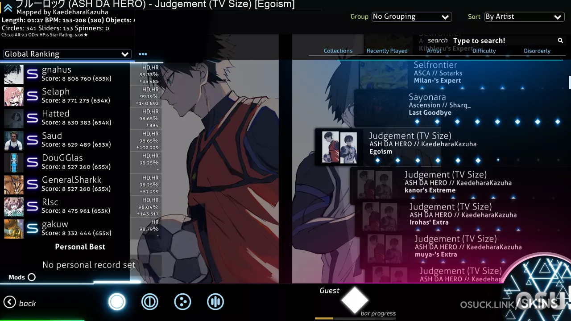The image size is (571, 321).
Task: Switch to the Collections tab
Action: coord(338,51)
